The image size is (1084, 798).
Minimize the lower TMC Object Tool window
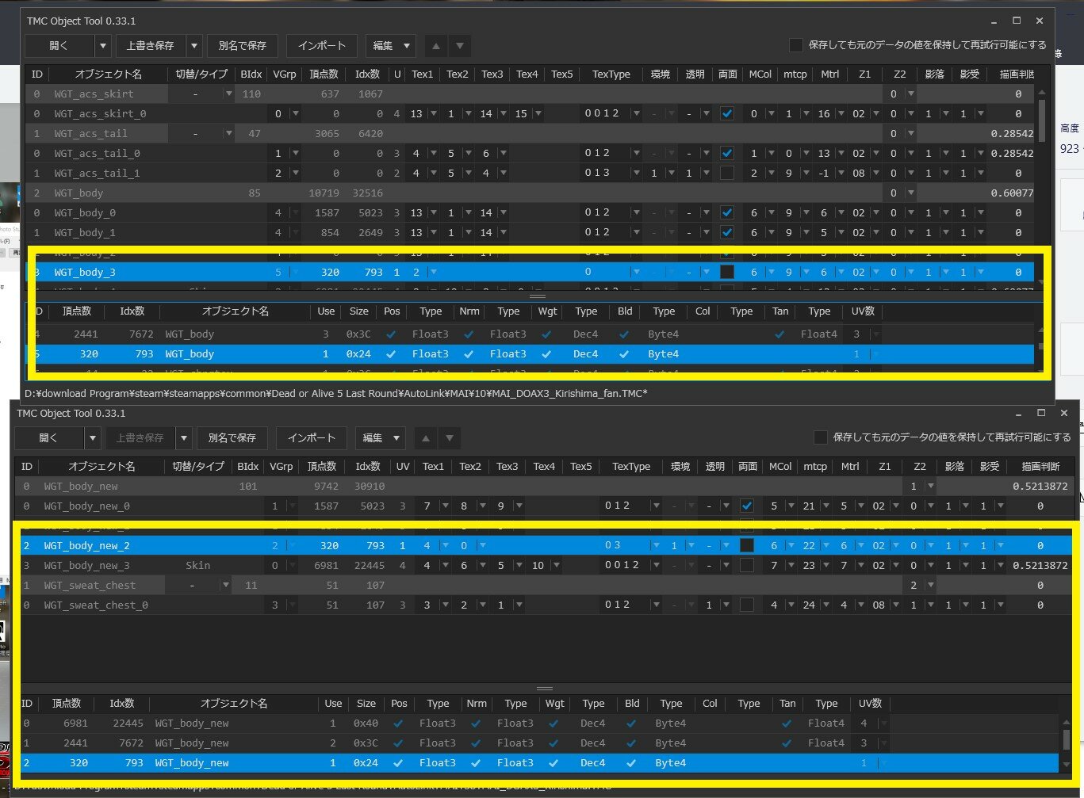tap(1018, 413)
